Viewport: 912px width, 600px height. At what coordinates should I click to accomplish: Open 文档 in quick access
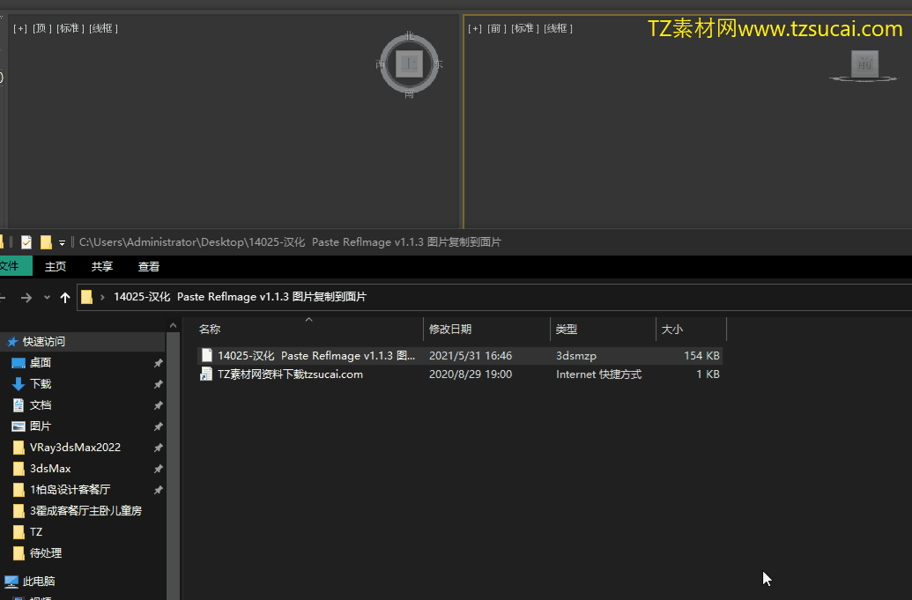tap(41, 404)
